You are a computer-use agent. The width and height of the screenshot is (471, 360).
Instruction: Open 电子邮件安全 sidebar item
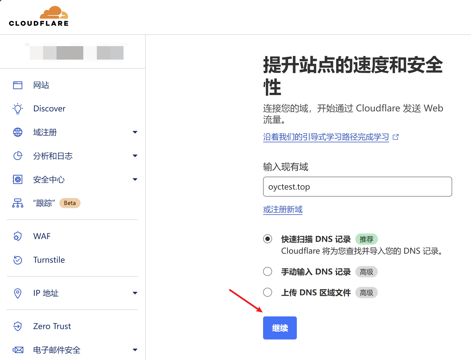57,350
